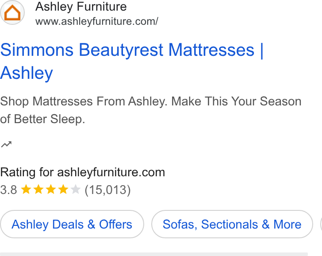The height and width of the screenshot is (256, 322).
Task: Click the "of Better Sleep." text line
Action: click(x=42, y=119)
